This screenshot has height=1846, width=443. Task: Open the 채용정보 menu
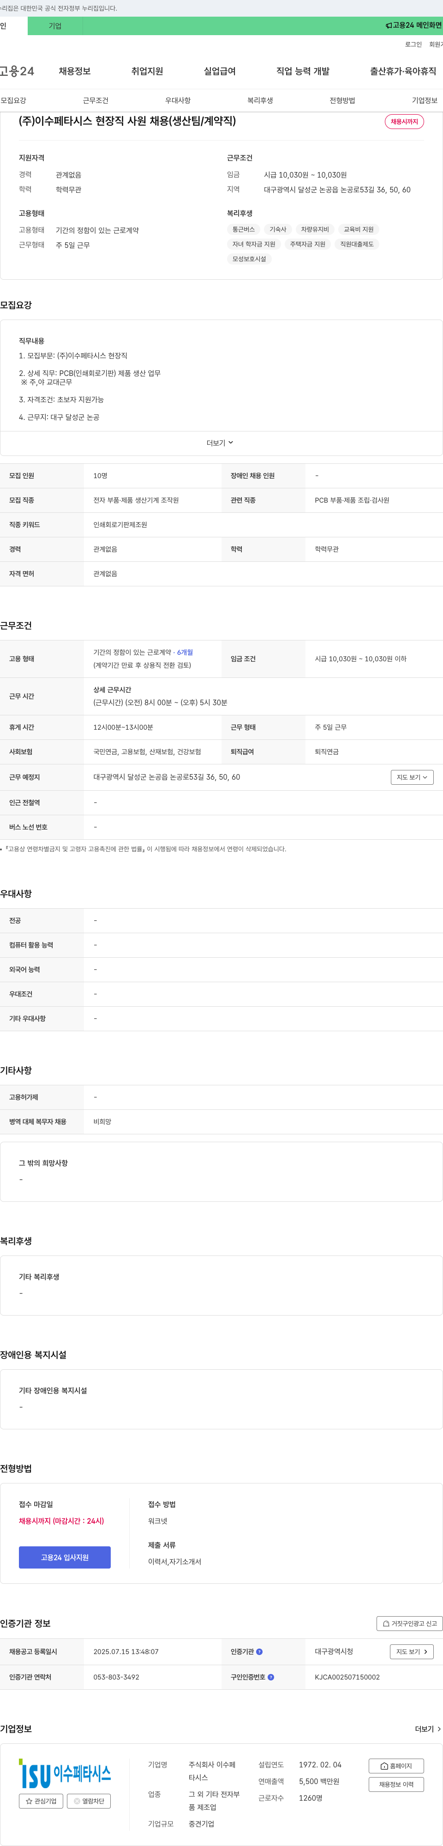(74, 71)
